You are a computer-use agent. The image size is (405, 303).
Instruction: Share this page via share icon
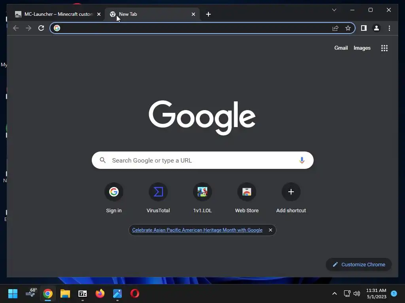click(x=335, y=28)
